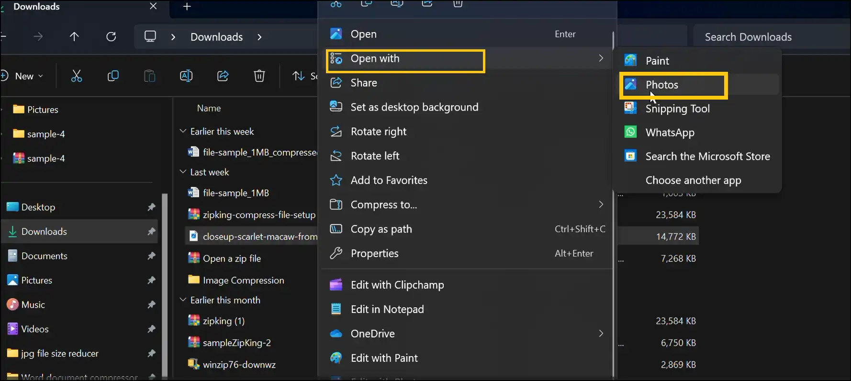Pick Snipping Tool in the Open with submenu

click(x=696, y=109)
